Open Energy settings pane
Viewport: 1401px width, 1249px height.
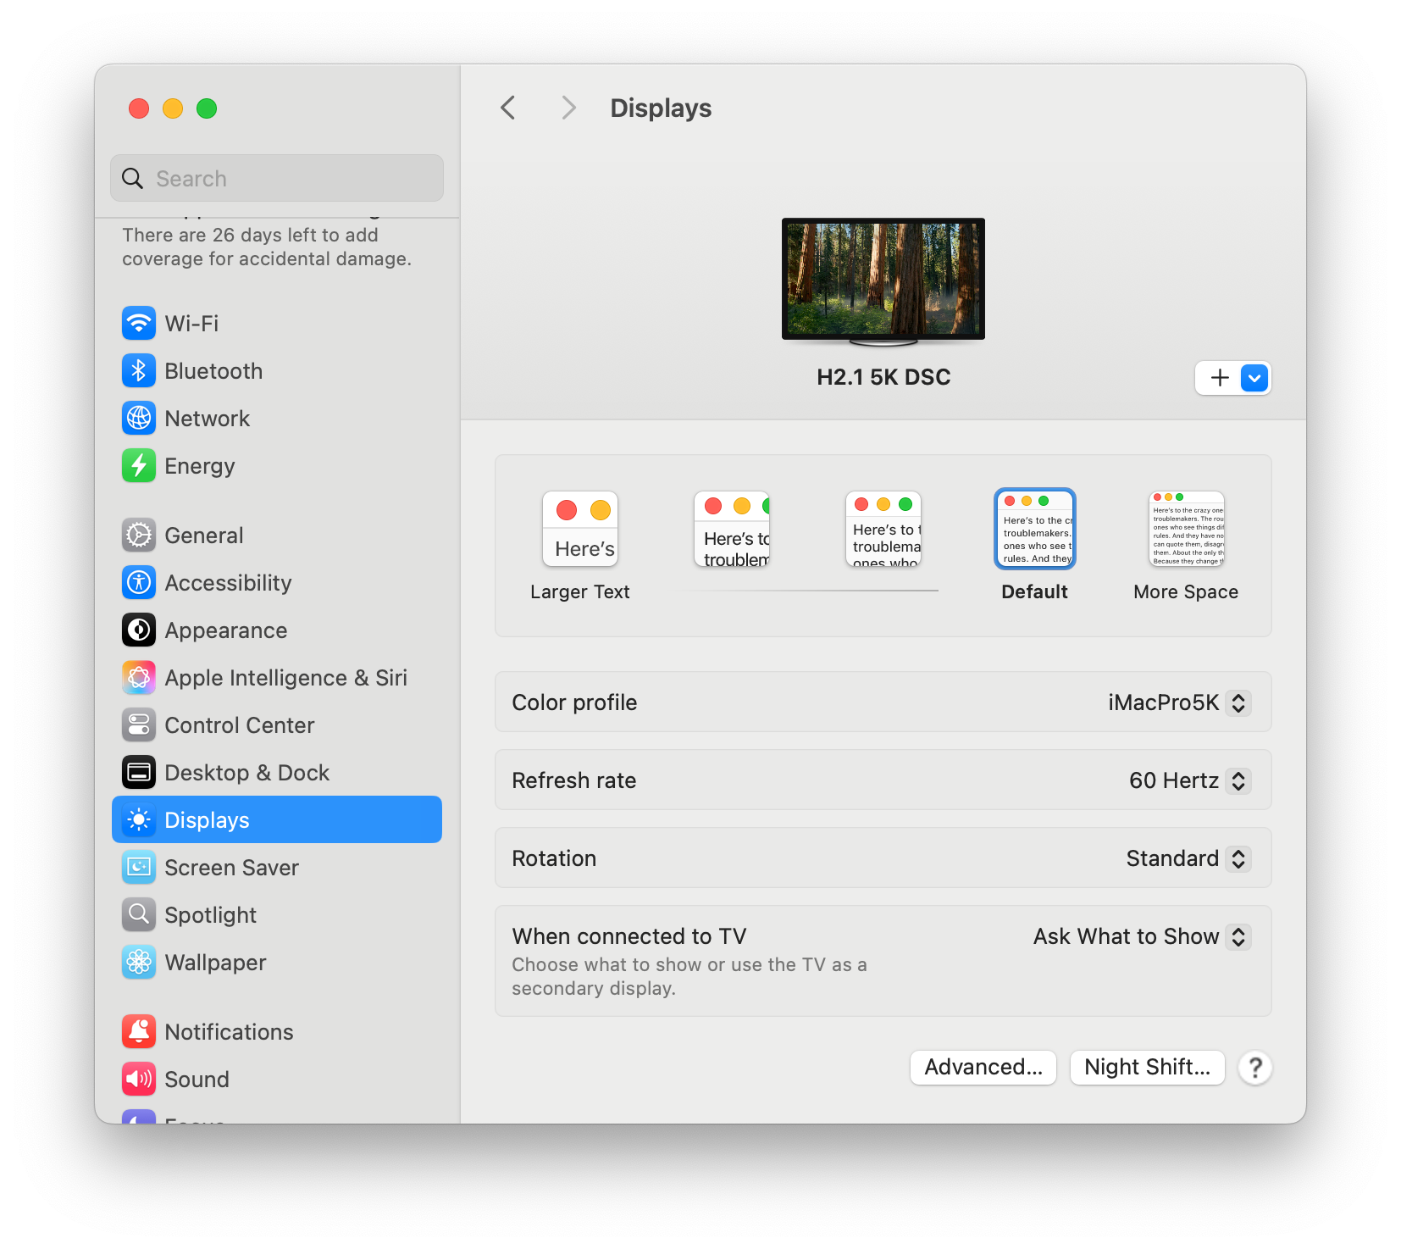tap(277, 465)
